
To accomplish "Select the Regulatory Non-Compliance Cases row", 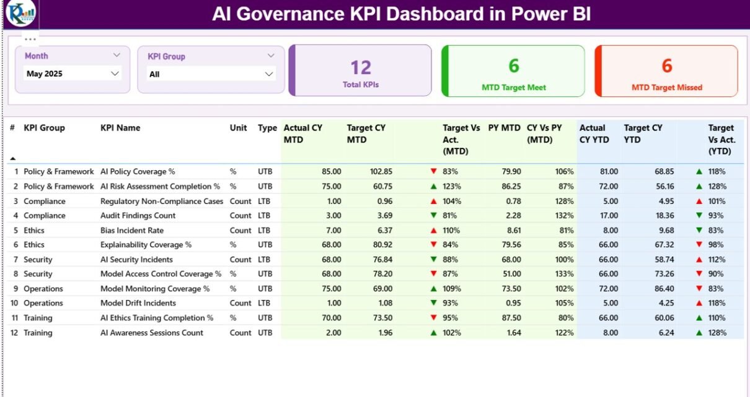I will (161, 201).
